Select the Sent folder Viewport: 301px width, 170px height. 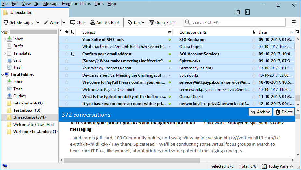17,60
